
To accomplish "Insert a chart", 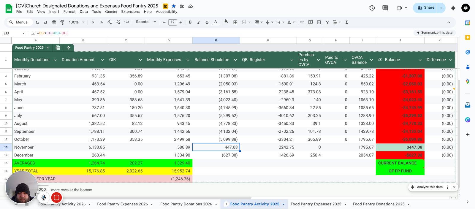I will pyautogui.click(x=319, y=22).
